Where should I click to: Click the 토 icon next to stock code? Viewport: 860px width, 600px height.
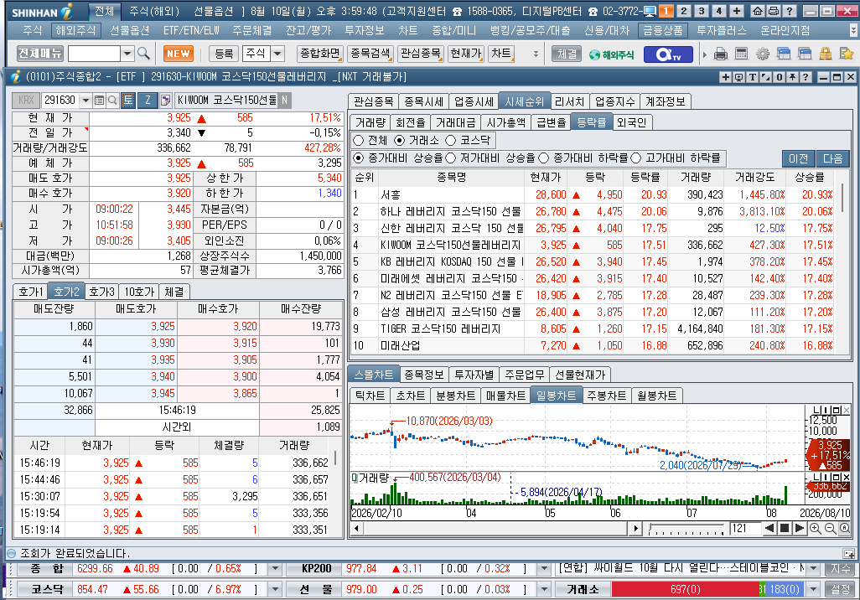tap(127, 100)
